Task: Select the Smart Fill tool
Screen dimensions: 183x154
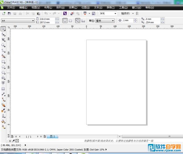Action: (3, 56)
